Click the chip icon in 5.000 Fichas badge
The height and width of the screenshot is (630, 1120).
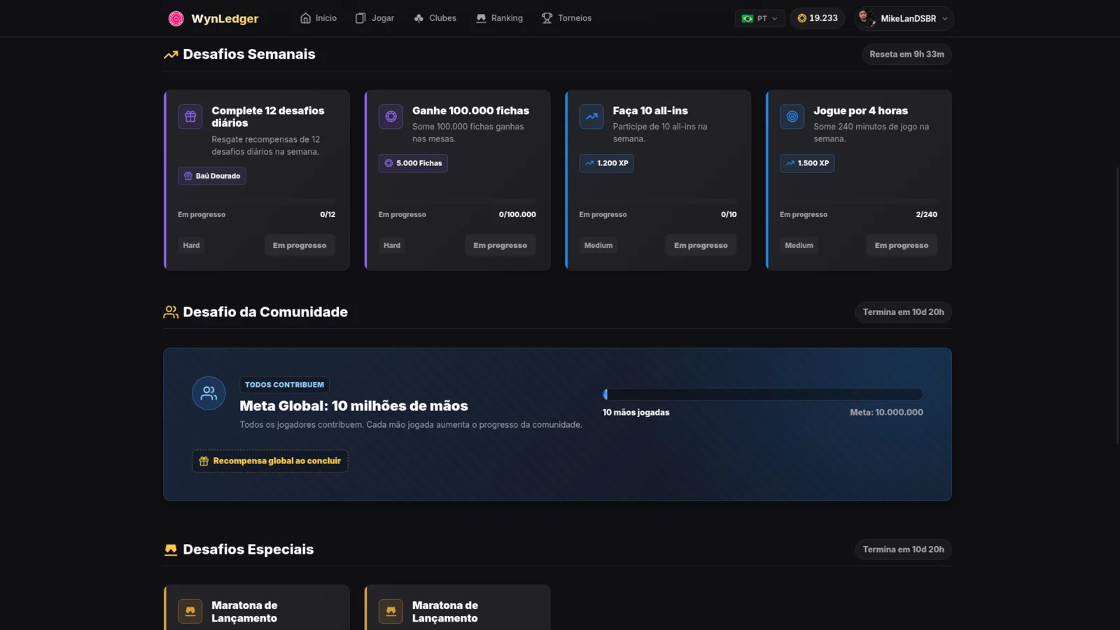[388, 163]
